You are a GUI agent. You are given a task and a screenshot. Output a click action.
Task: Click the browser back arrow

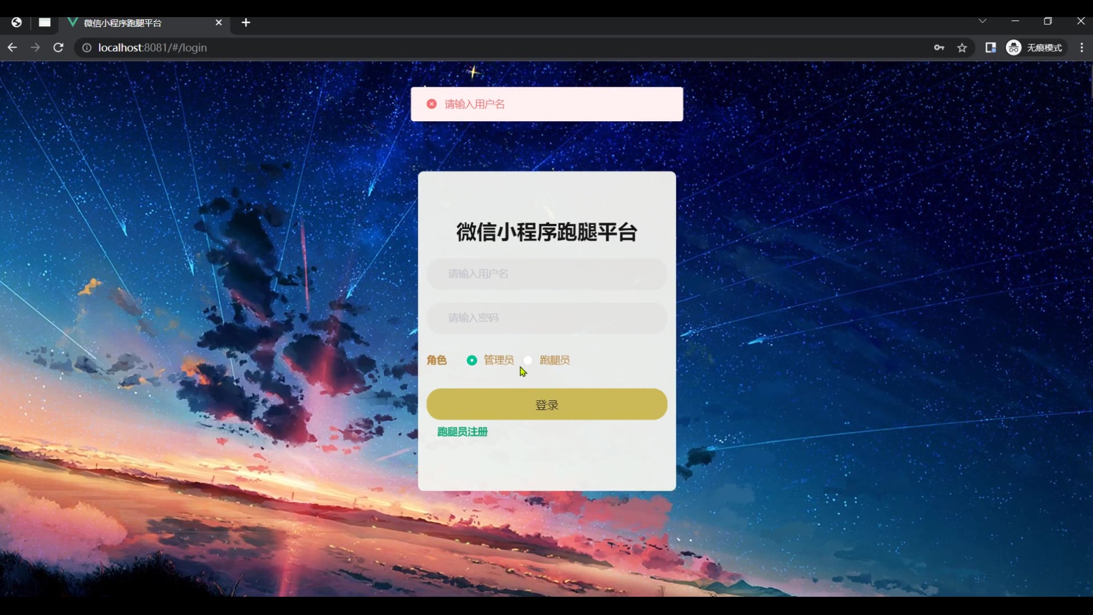pos(12,48)
